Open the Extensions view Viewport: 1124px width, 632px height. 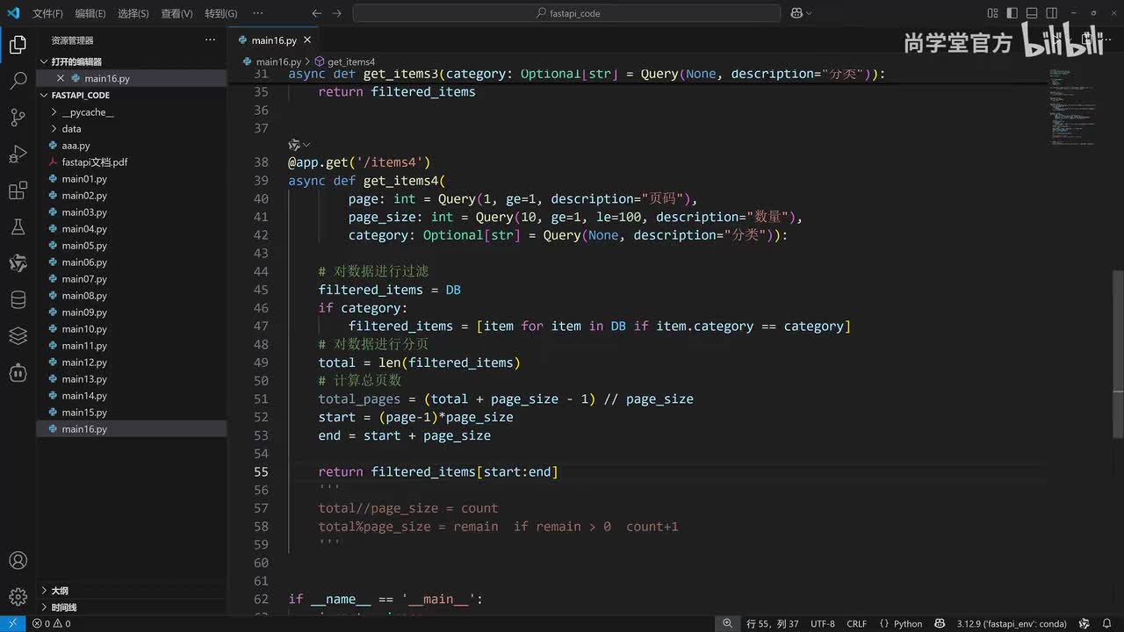tap(18, 190)
